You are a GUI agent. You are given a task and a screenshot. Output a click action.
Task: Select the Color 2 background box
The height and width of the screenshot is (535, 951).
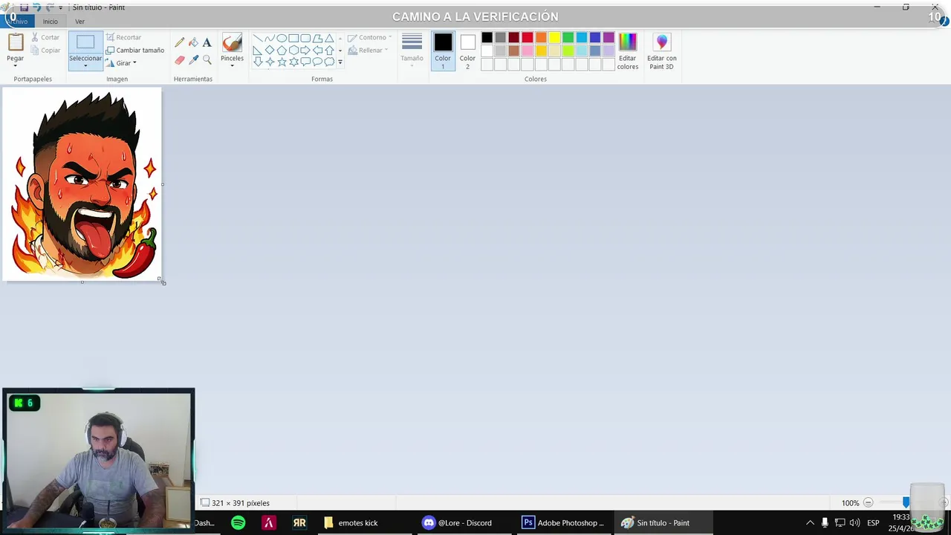(467, 51)
